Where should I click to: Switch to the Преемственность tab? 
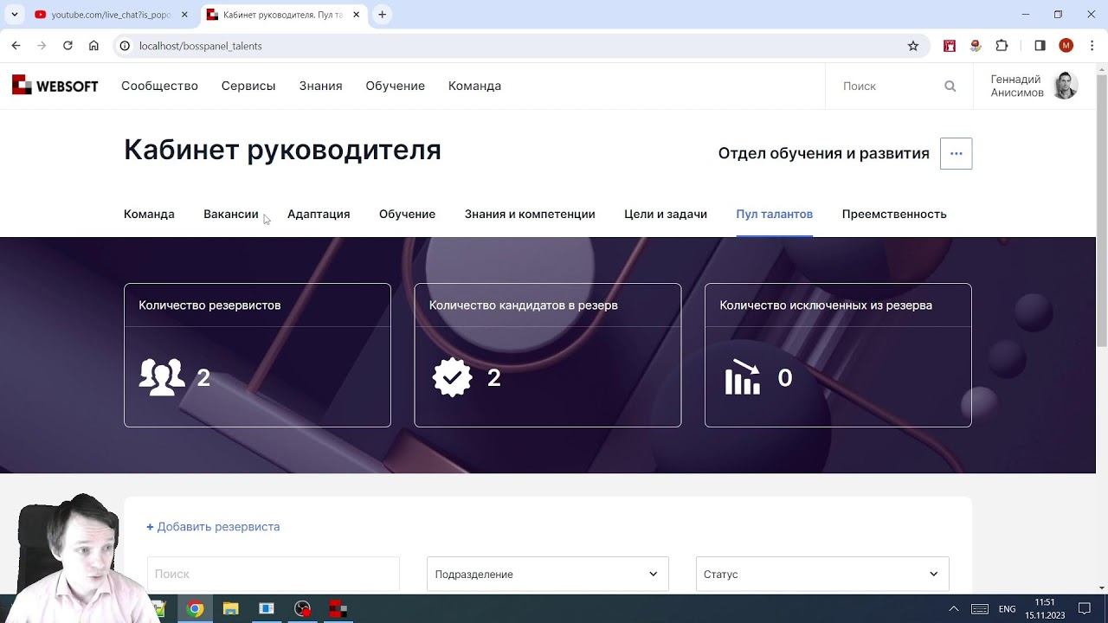click(894, 214)
